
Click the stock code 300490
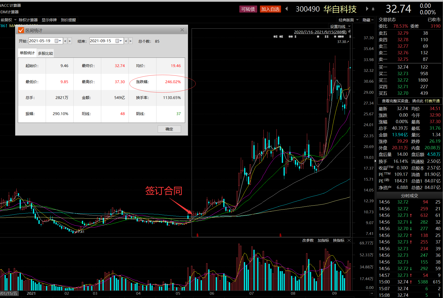[x=308, y=9]
